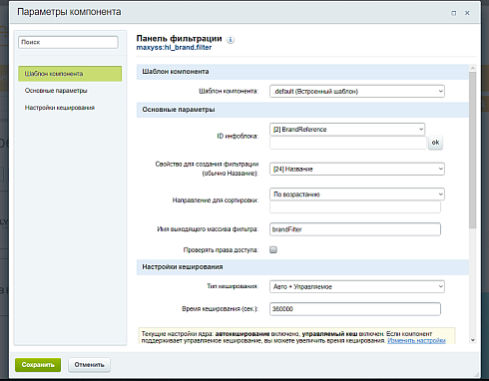Focus the empty ID инфоблока text field
Screen dimensions: 489x381
click(x=348, y=143)
